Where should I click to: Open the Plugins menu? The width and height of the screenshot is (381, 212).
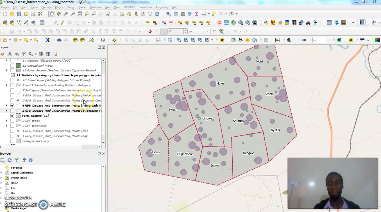tap(59, 7)
